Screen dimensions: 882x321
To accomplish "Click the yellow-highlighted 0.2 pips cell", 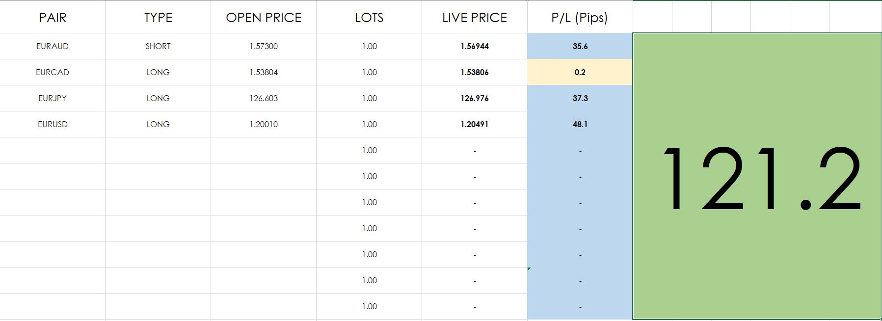I will 580,72.
